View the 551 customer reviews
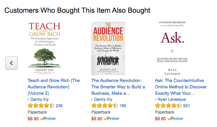This screenshot has width=217, height=127. (186, 106)
